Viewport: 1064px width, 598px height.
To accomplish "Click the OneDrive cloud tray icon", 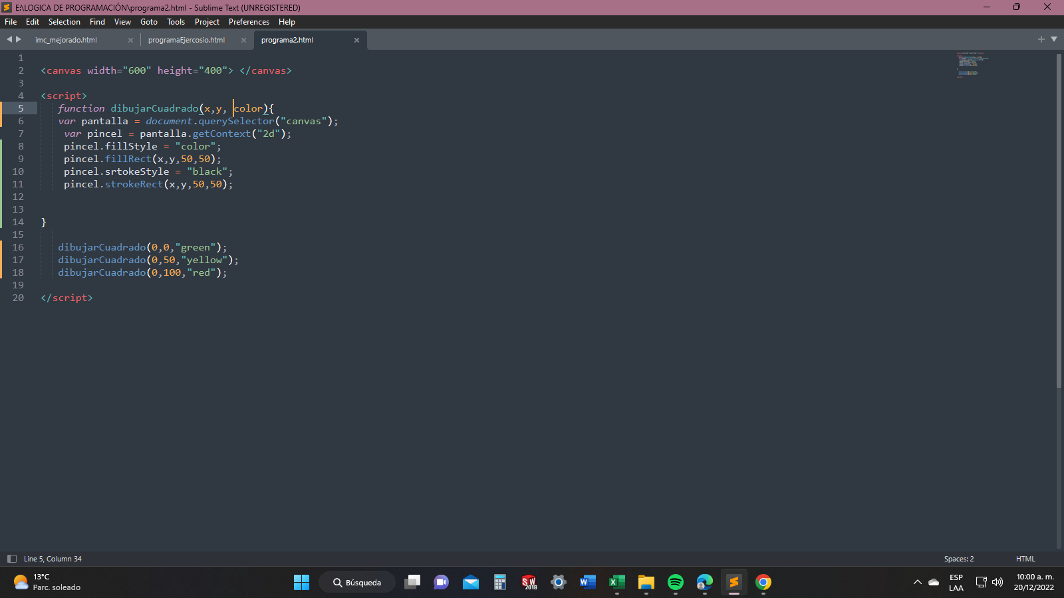I will click(x=934, y=582).
